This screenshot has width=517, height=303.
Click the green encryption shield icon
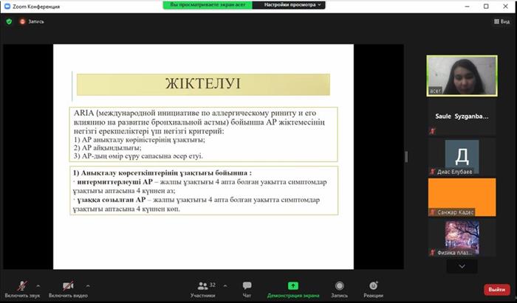point(9,21)
